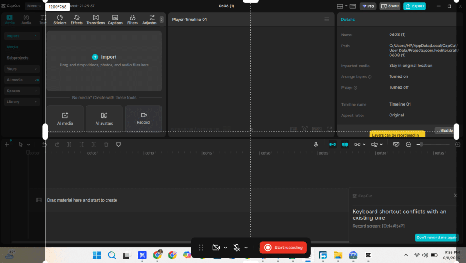Open the microphone options dropdown

click(246, 248)
